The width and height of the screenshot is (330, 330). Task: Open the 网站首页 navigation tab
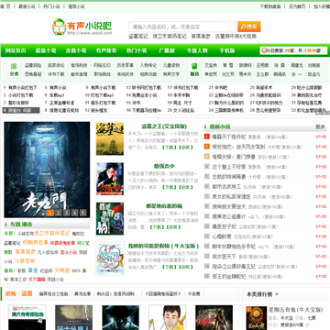point(16,50)
